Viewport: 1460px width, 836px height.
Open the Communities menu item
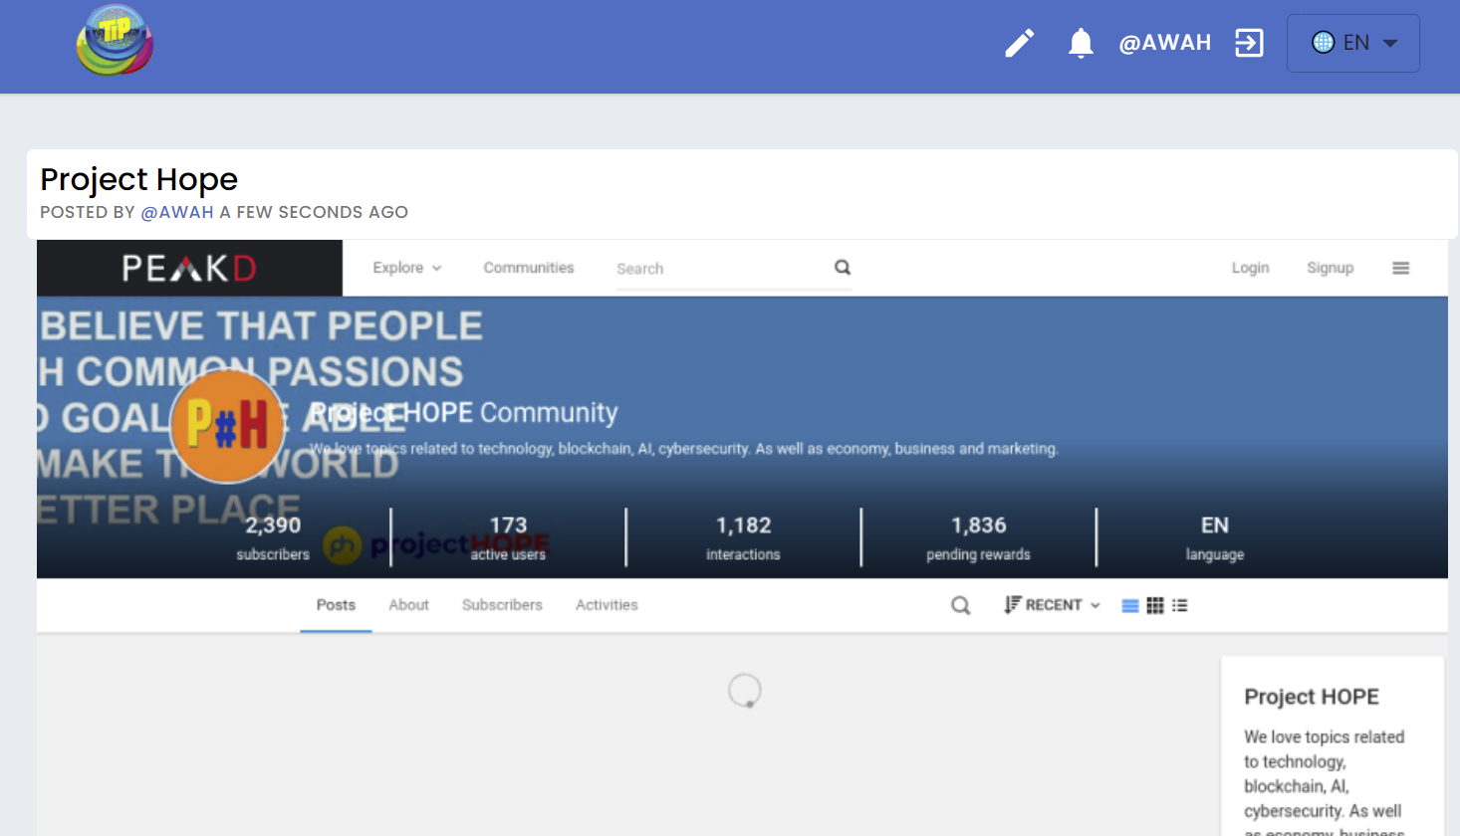529,268
